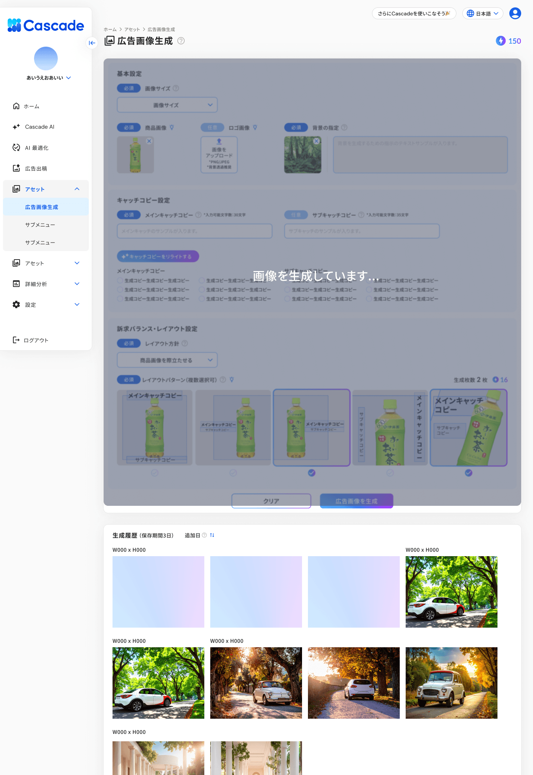The height and width of the screenshot is (775, 533).
Task: Click the 詳細分析 chart icon
Action: 16,284
